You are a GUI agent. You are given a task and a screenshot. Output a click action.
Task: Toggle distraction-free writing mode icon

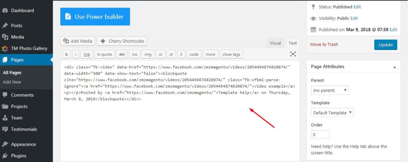coord(293,54)
